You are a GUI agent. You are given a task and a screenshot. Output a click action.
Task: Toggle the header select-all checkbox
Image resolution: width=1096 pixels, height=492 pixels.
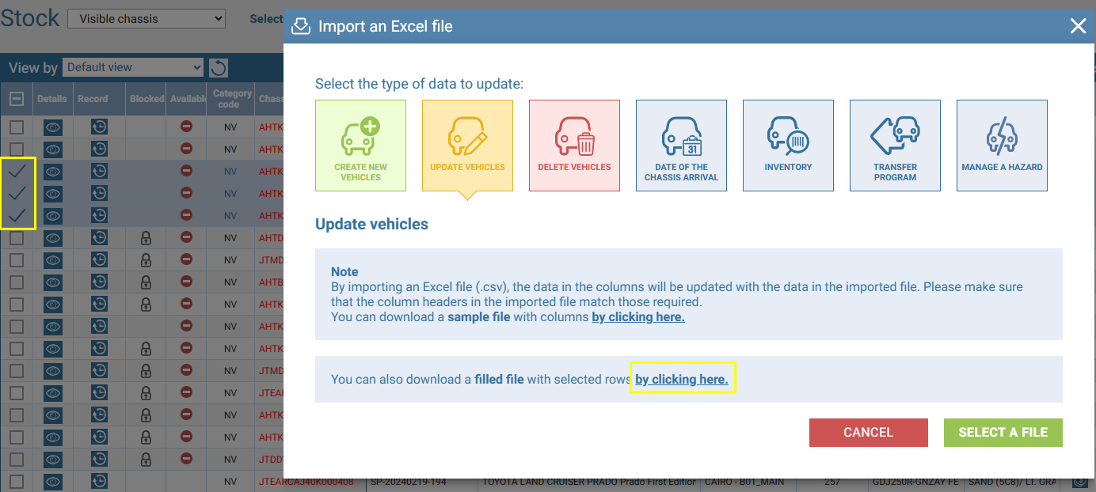click(x=17, y=99)
